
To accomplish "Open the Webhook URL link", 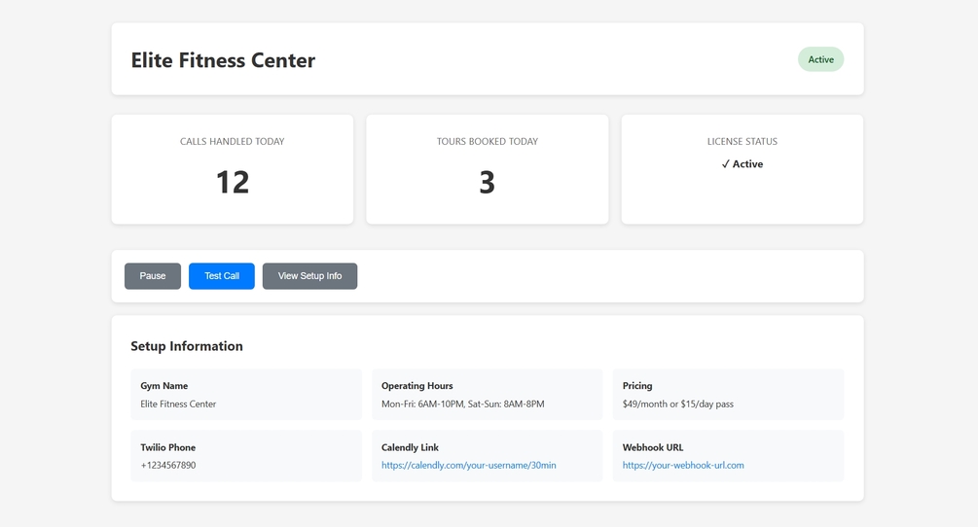I will pyautogui.click(x=683, y=466).
